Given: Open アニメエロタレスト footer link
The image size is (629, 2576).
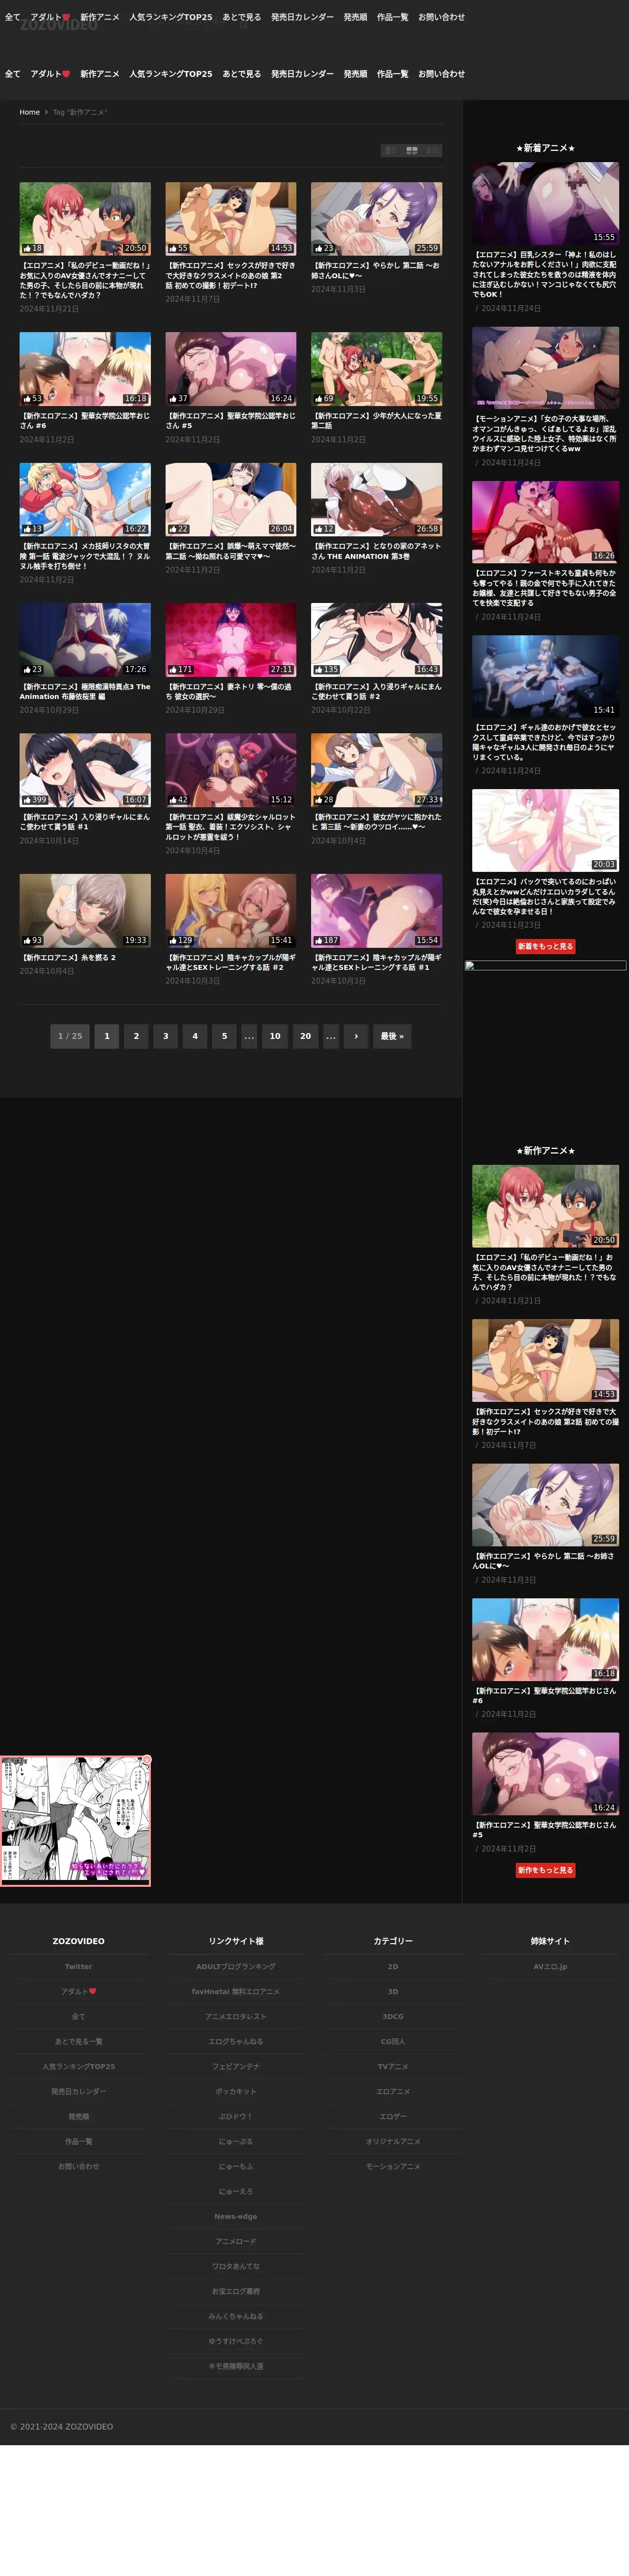Looking at the screenshot, I should (x=236, y=2016).
